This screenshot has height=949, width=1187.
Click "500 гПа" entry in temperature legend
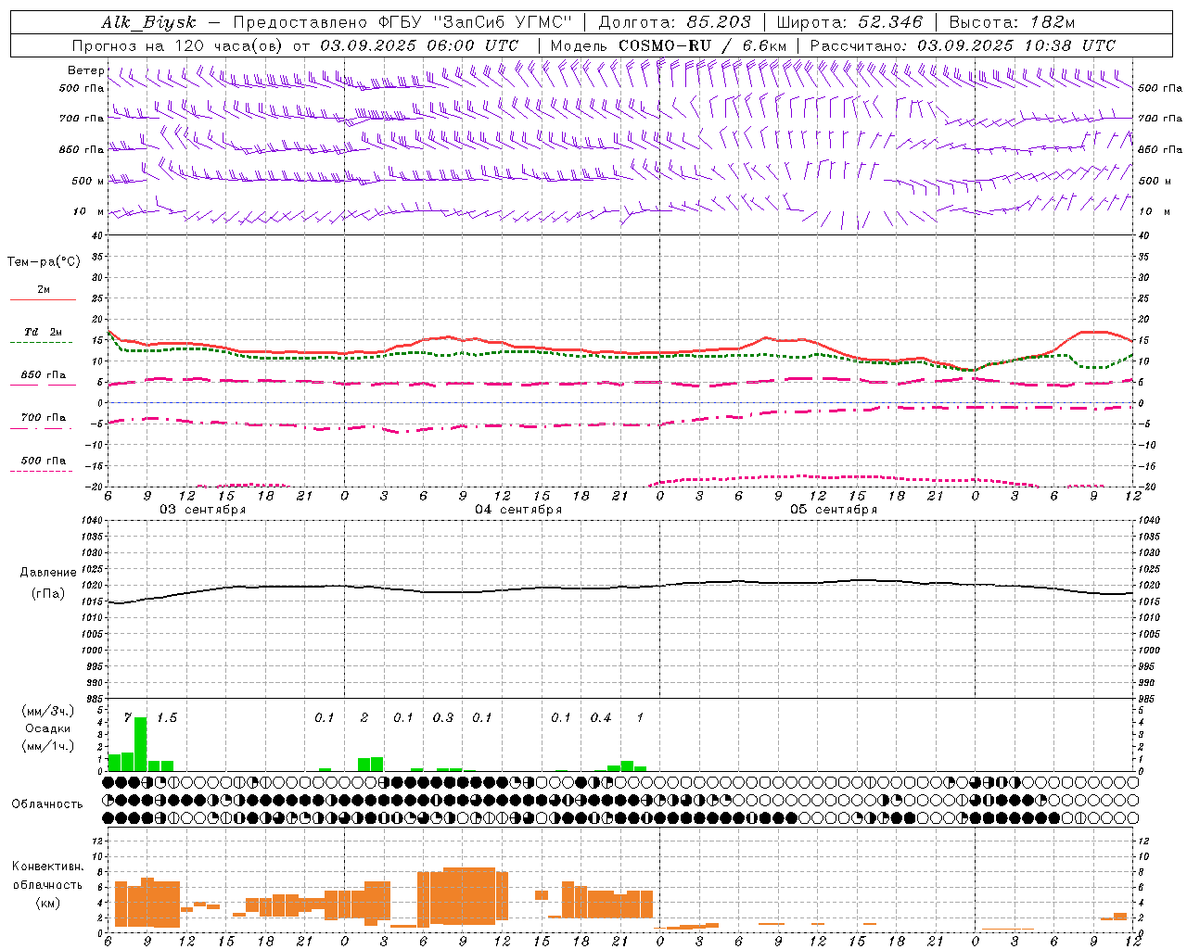click(x=44, y=461)
